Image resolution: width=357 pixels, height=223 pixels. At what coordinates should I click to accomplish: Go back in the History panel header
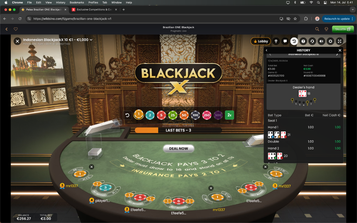coord(267,50)
